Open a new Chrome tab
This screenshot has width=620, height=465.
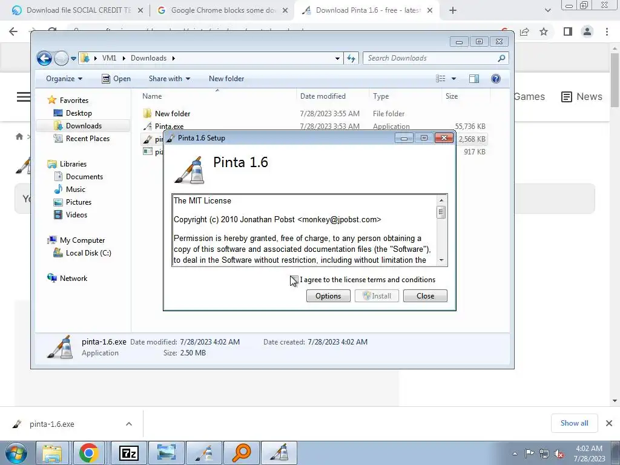point(453,11)
